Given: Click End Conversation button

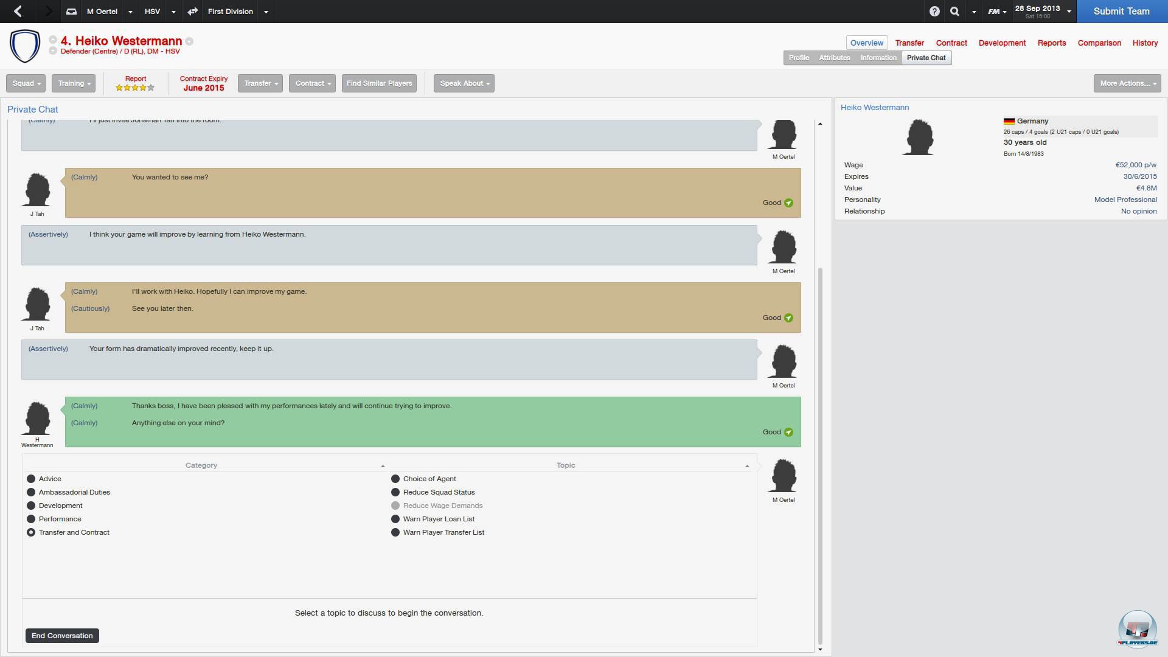Looking at the screenshot, I should point(62,634).
